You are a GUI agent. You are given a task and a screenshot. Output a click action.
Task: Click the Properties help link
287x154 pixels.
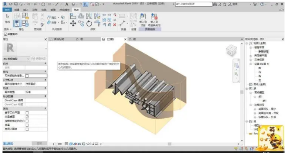point(8,144)
